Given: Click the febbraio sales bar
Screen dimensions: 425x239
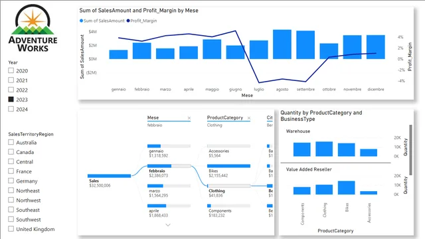Looking at the screenshot, I should click(141, 50).
